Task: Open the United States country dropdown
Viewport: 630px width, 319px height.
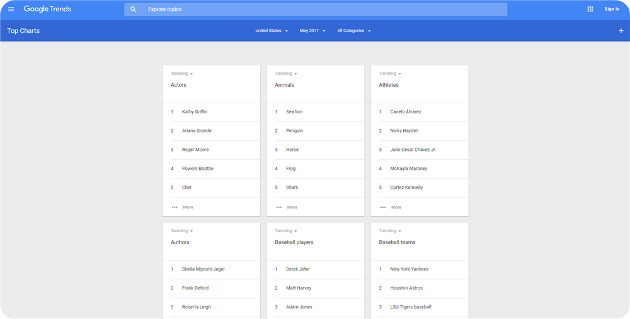Action: [272, 31]
